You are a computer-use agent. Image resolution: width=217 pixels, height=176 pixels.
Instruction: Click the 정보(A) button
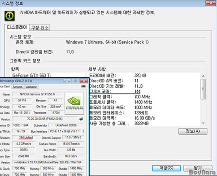click(x=193, y=131)
